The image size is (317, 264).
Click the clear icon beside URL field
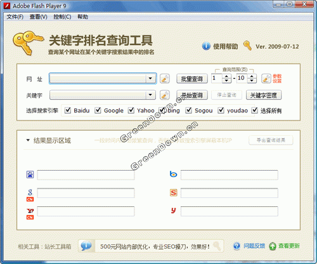165,79
